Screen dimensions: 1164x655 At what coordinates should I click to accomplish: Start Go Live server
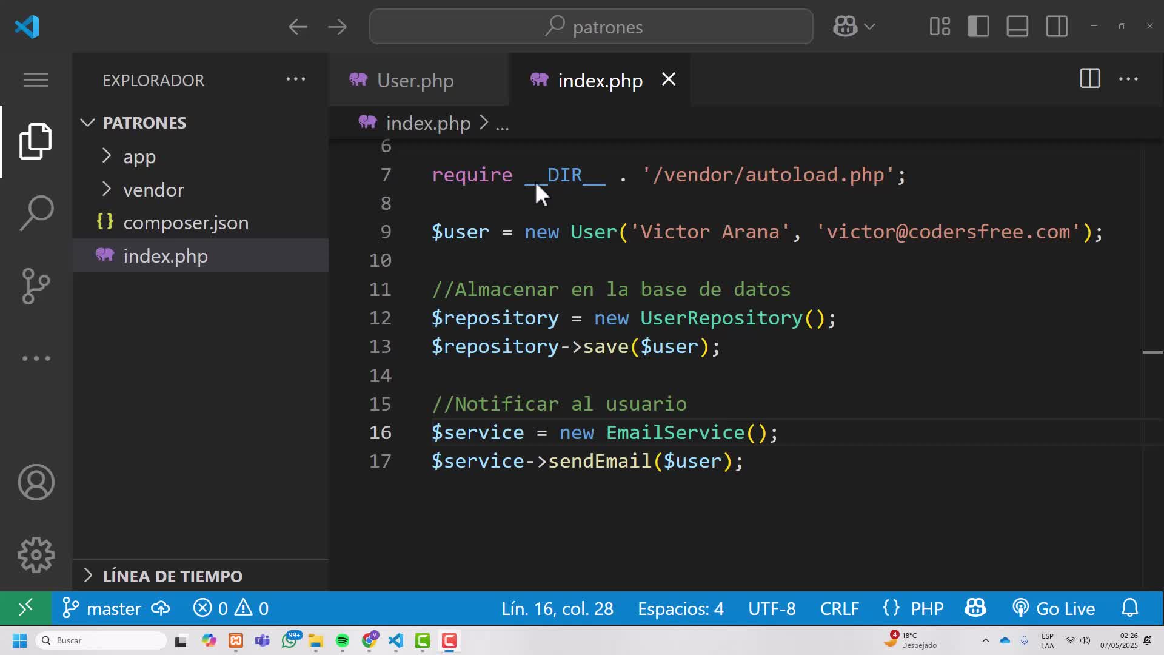1054,608
